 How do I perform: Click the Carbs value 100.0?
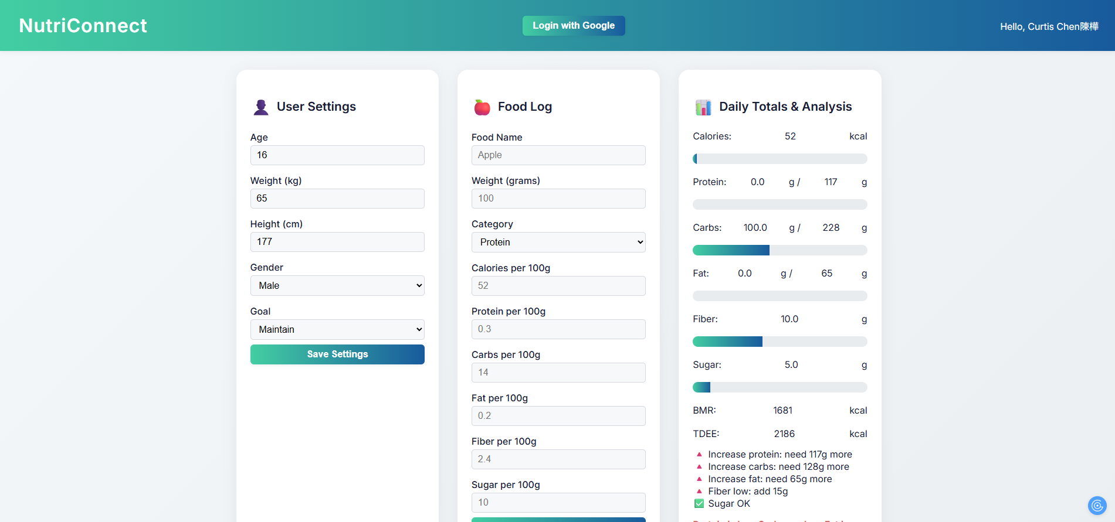[x=755, y=228]
